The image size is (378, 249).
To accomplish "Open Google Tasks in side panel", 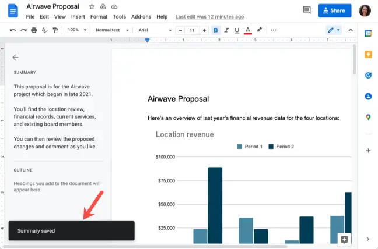I will [x=368, y=75].
